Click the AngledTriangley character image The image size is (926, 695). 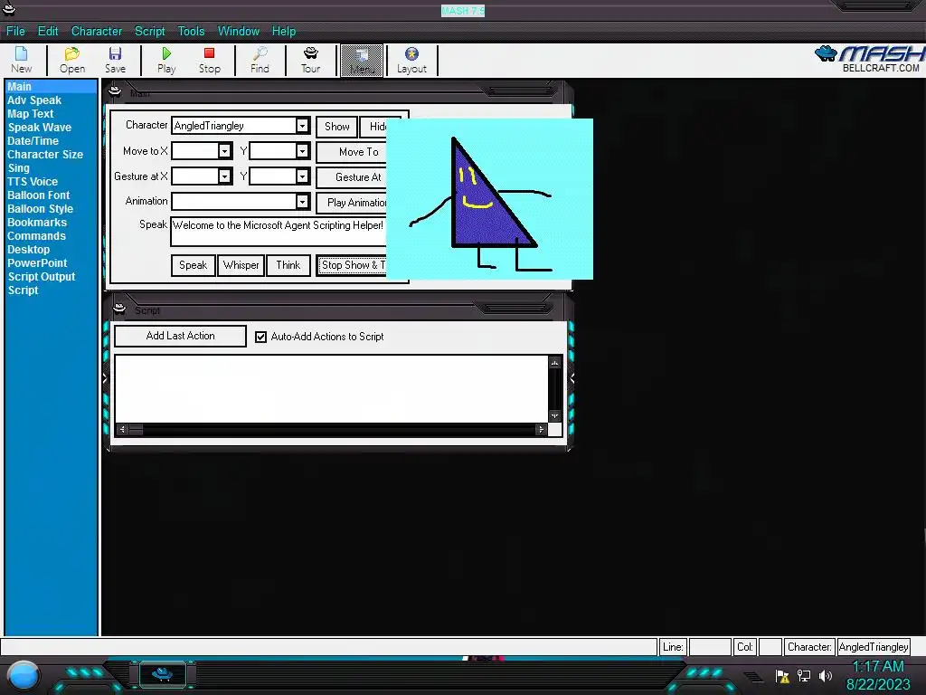tap(489, 199)
